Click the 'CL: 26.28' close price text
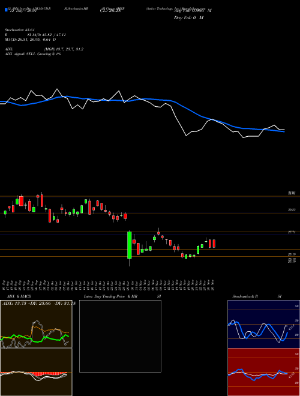Image resolution: width=300 pixels, height=396 pixels. tap(110, 11)
